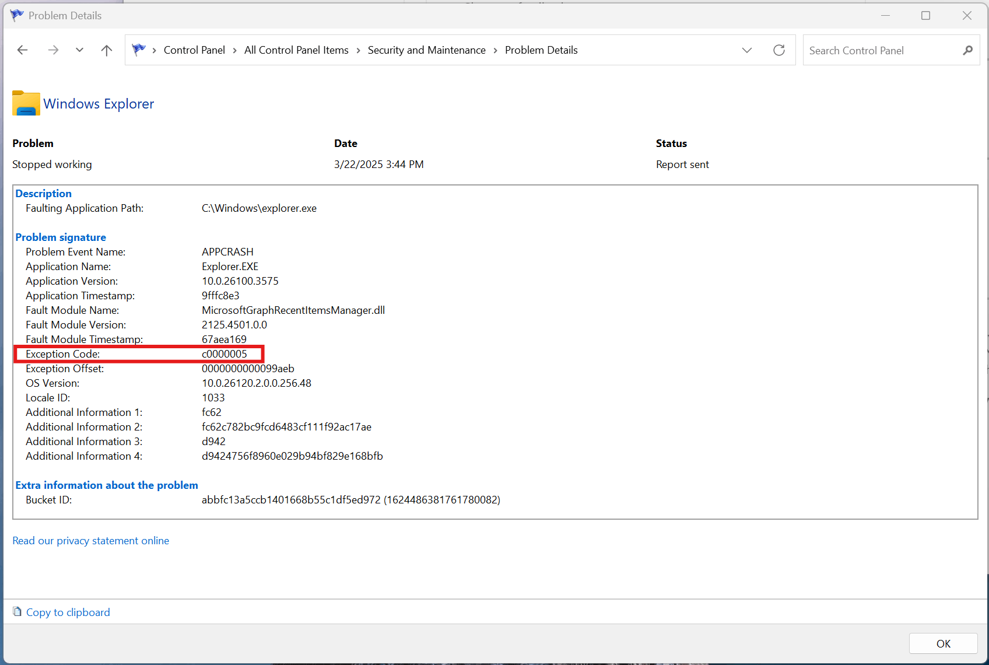
Task: Minimize the Problem Details window
Action: (885, 16)
